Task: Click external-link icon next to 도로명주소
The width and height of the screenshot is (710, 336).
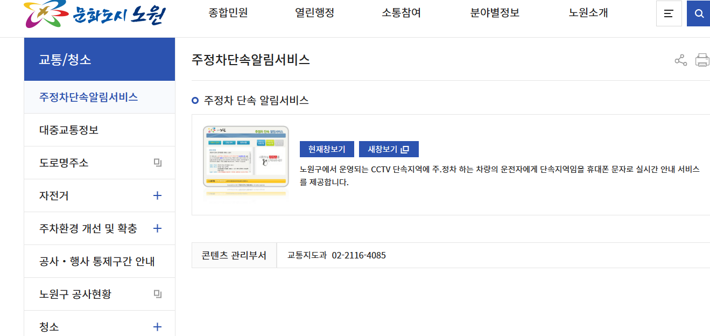Action: point(158,163)
